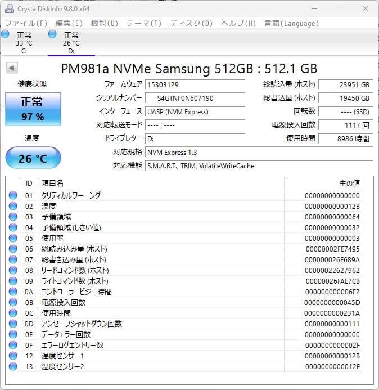Open the ヘルプ(H) menu

point(238,24)
